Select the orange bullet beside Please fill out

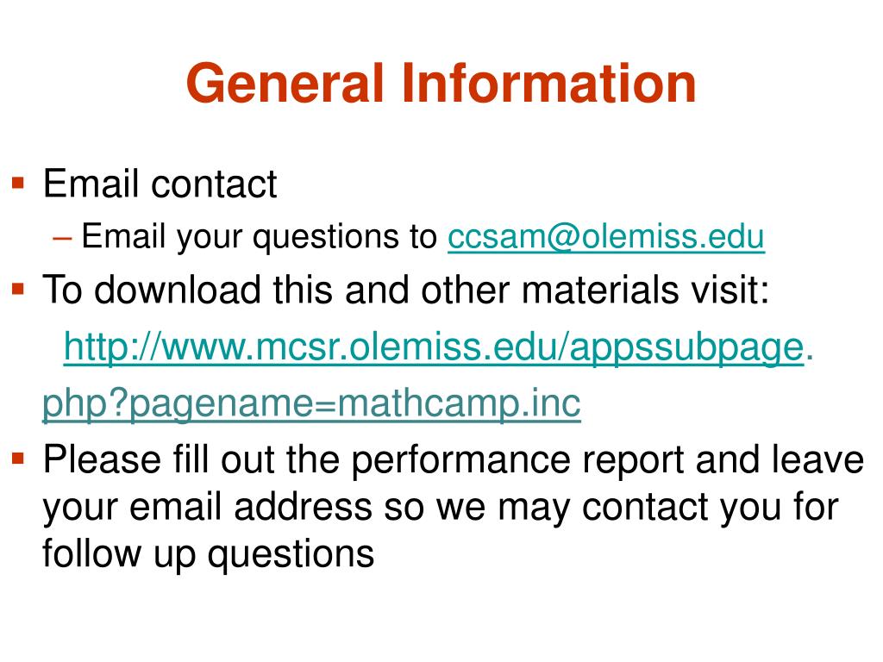tap(18, 459)
